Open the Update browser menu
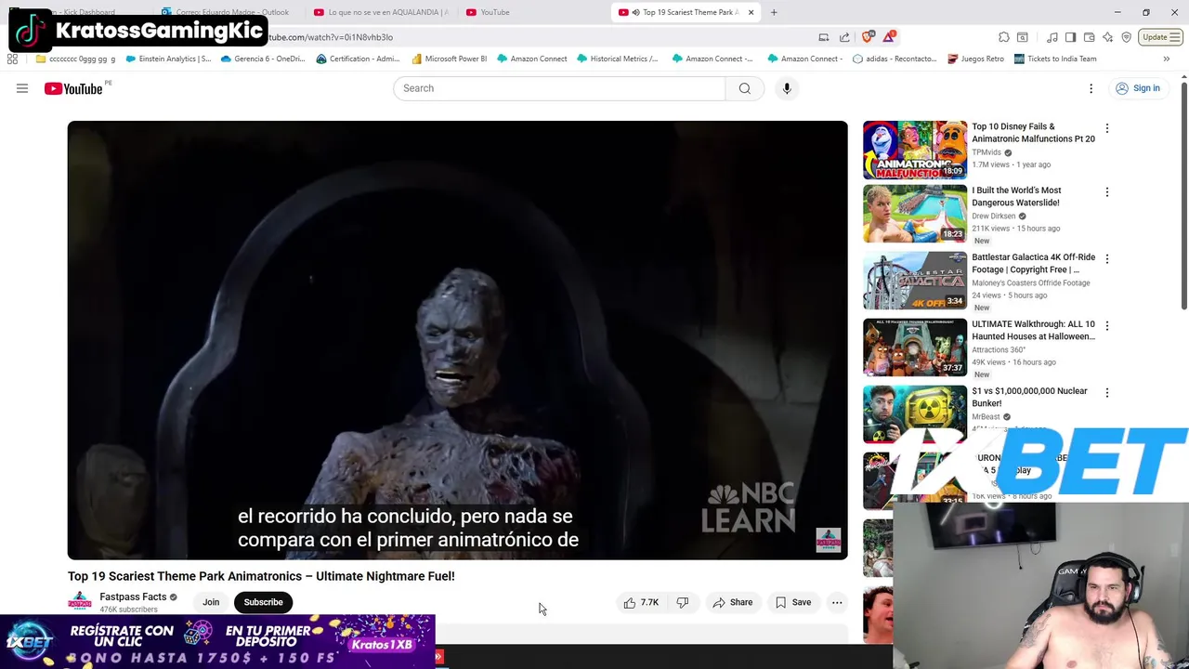 [1160, 37]
